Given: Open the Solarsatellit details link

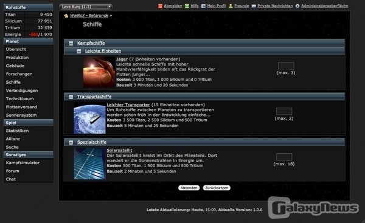Looking at the screenshot, I should [x=119, y=151].
